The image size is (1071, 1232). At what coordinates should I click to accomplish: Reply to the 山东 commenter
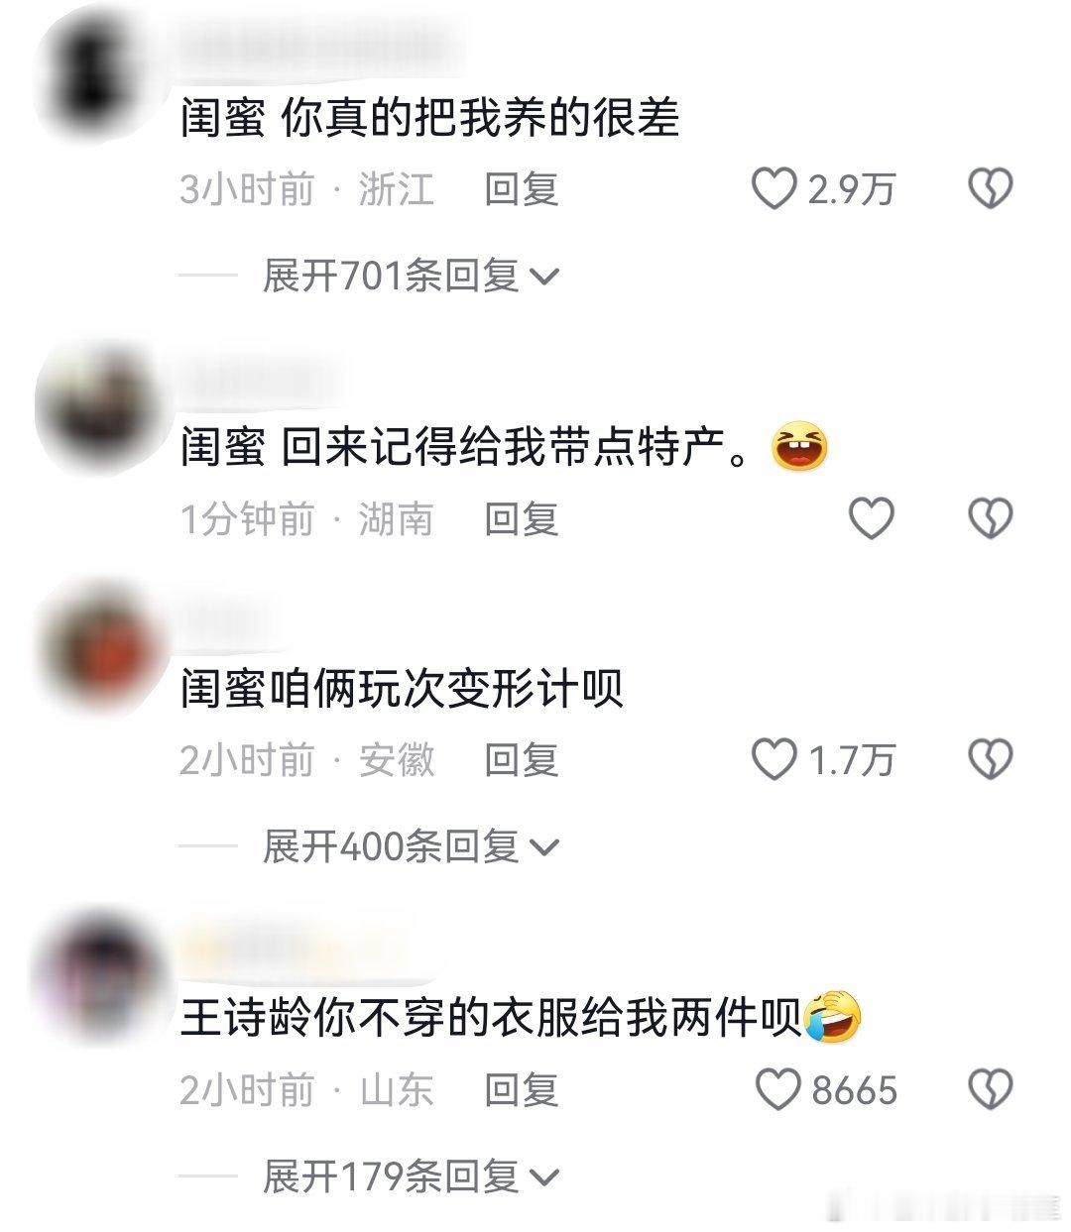pyautogui.click(x=522, y=1090)
